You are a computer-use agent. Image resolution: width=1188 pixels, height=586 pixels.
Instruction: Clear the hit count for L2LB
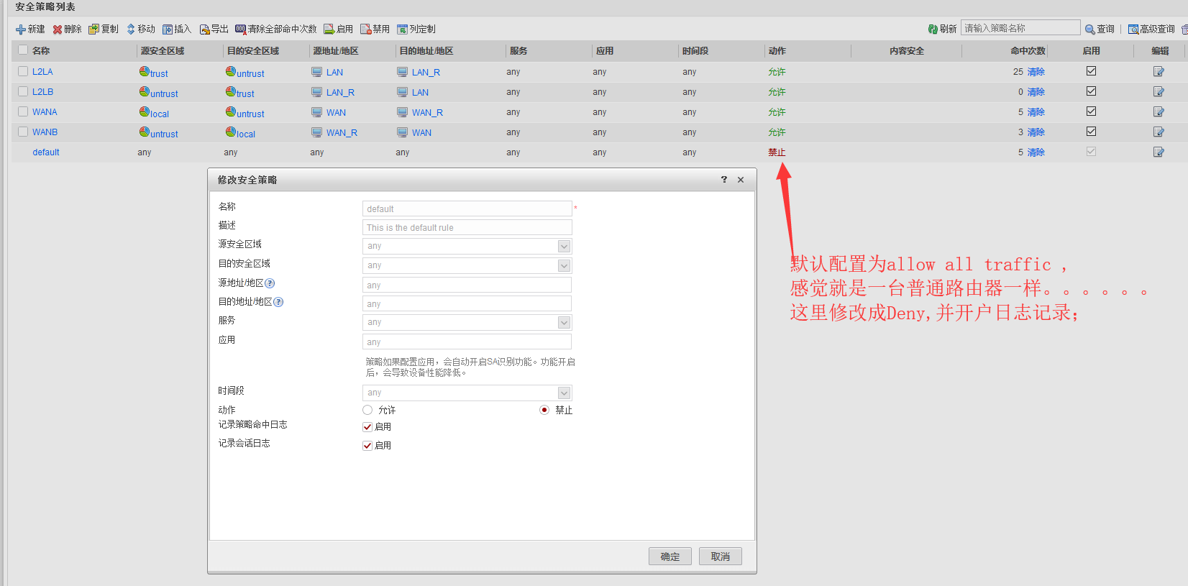point(1036,92)
